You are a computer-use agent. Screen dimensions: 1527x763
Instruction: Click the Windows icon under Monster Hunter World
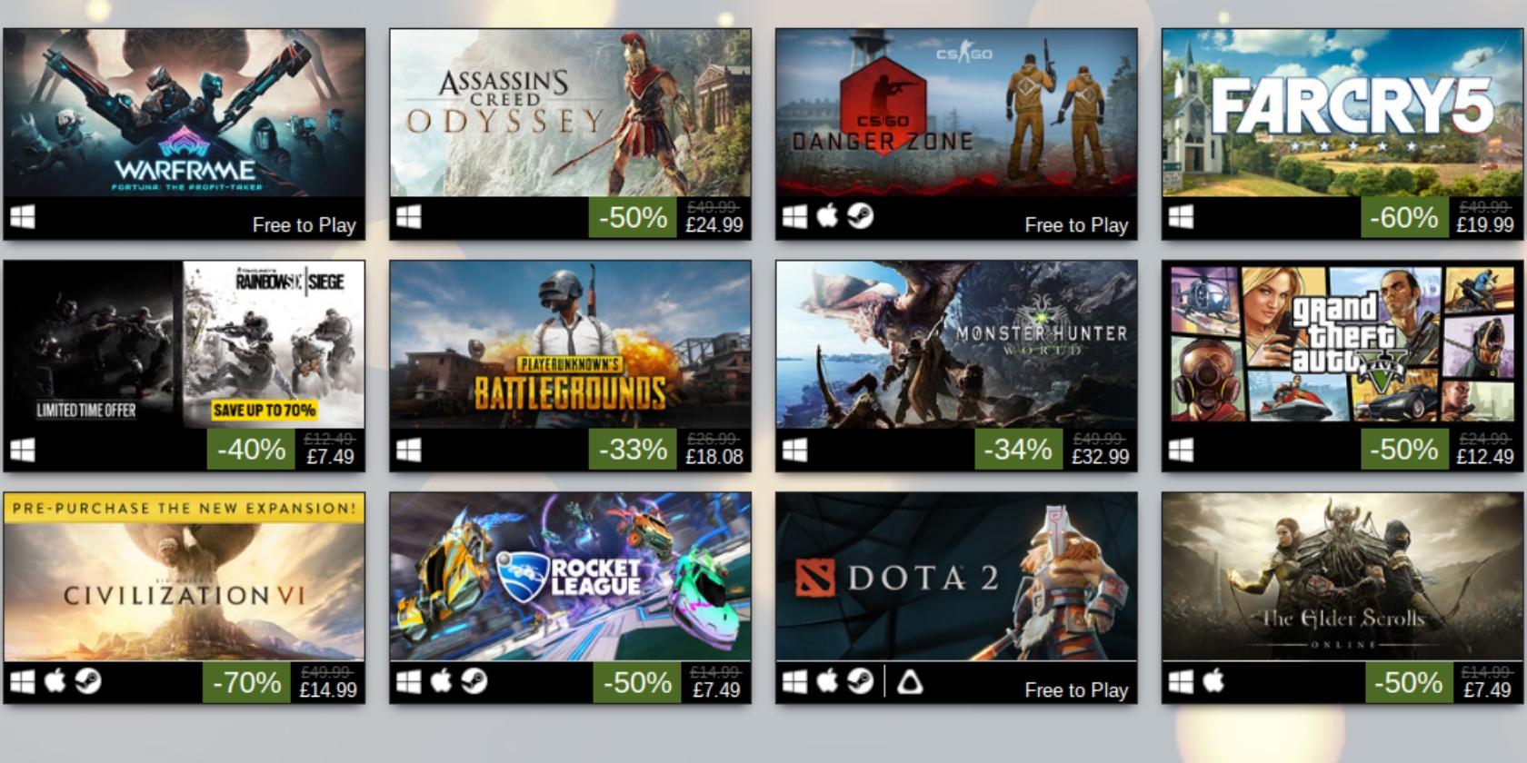794,450
